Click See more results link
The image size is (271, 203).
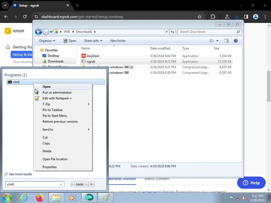pyautogui.click(x=21, y=174)
